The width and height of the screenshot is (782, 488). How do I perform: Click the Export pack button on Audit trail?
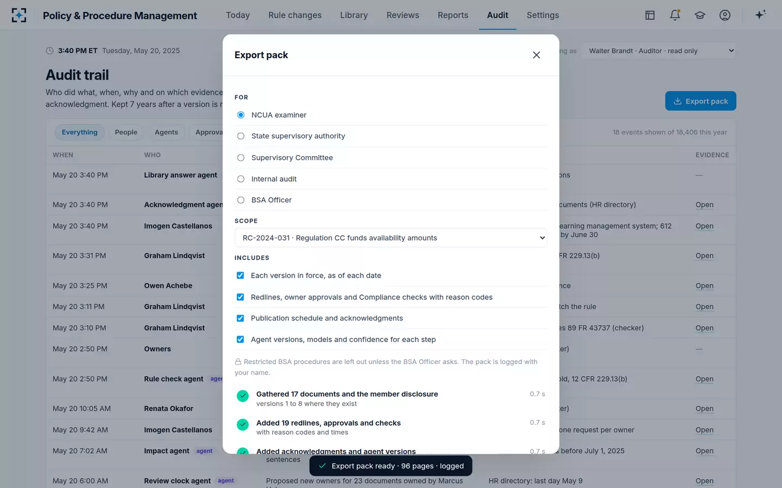pos(701,101)
